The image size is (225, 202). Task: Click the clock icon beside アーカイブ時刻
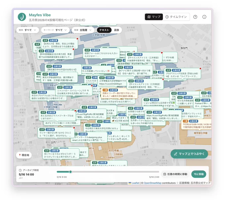(20, 170)
